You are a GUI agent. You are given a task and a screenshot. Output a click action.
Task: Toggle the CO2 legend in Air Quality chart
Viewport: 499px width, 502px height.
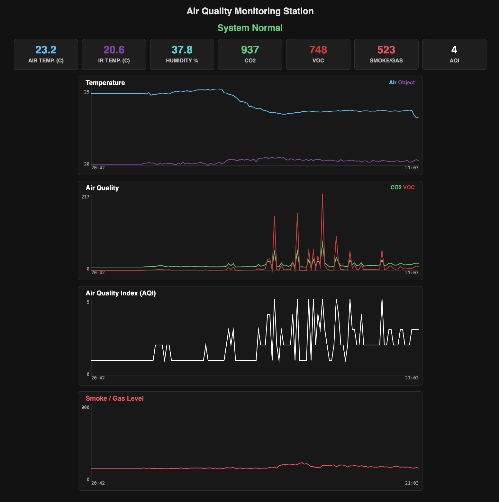[396, 188]
